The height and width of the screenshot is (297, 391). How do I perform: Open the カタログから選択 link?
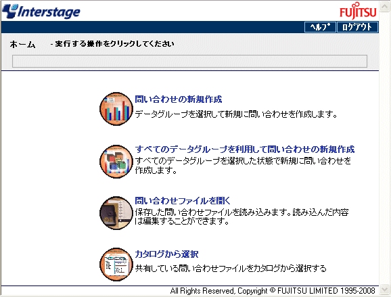(x=166, y=254)
